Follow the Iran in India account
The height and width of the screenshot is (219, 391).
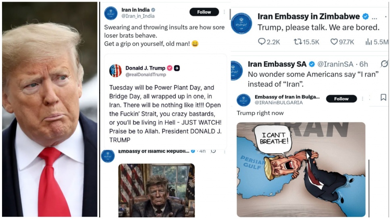click(x=204, y=12)
